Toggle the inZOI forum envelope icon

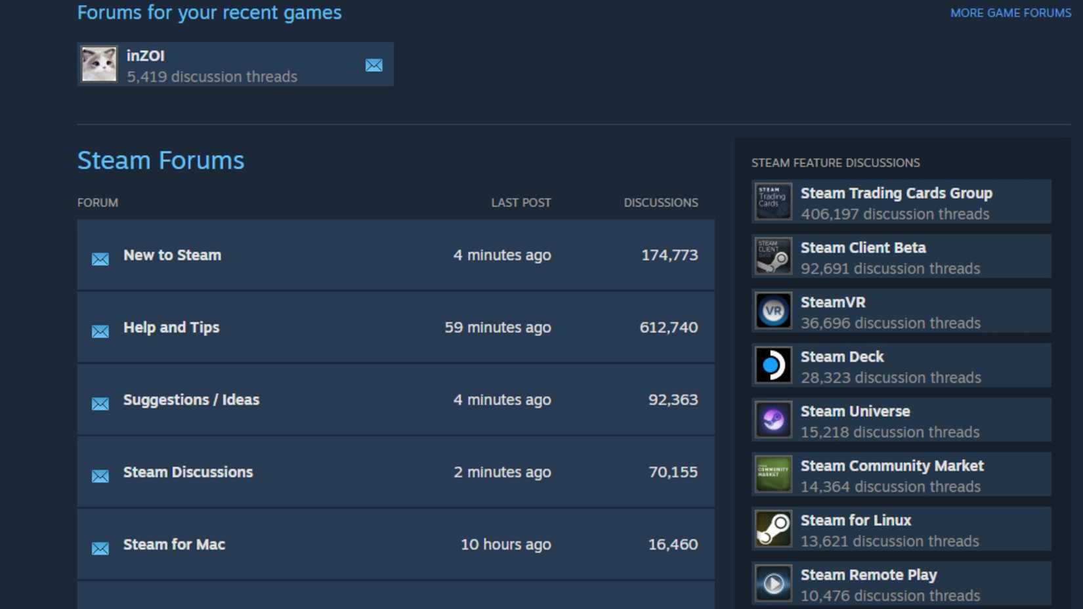pyautogui.click(x=373, y=65)
